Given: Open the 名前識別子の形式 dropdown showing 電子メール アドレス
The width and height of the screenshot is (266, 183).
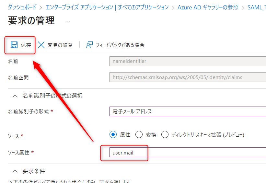Looking at the screenshot, I should click(187, 111).
